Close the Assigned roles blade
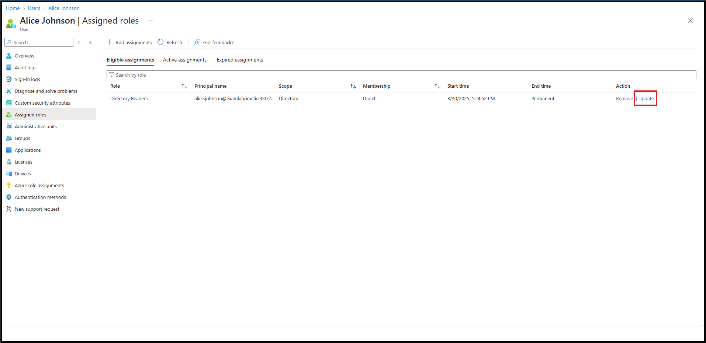Screen dimensions: 706x343 coord(691,21)
